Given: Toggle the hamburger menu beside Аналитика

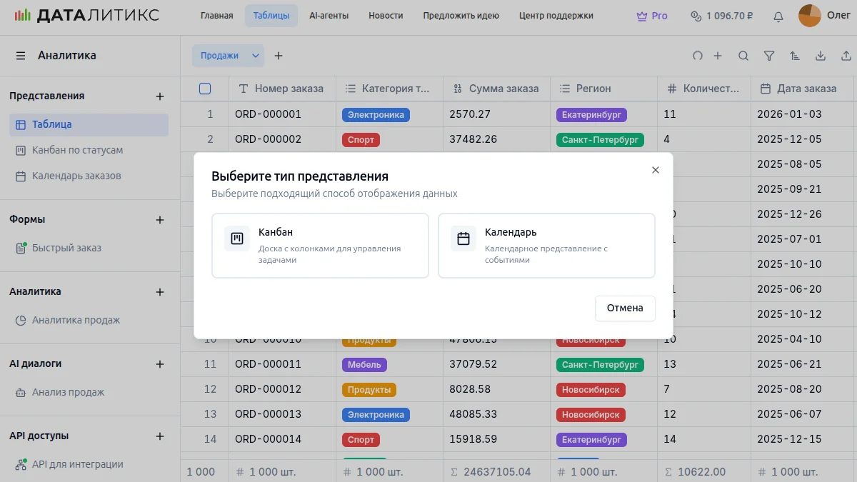Looking at the screenshot, I should click(21, 56).
